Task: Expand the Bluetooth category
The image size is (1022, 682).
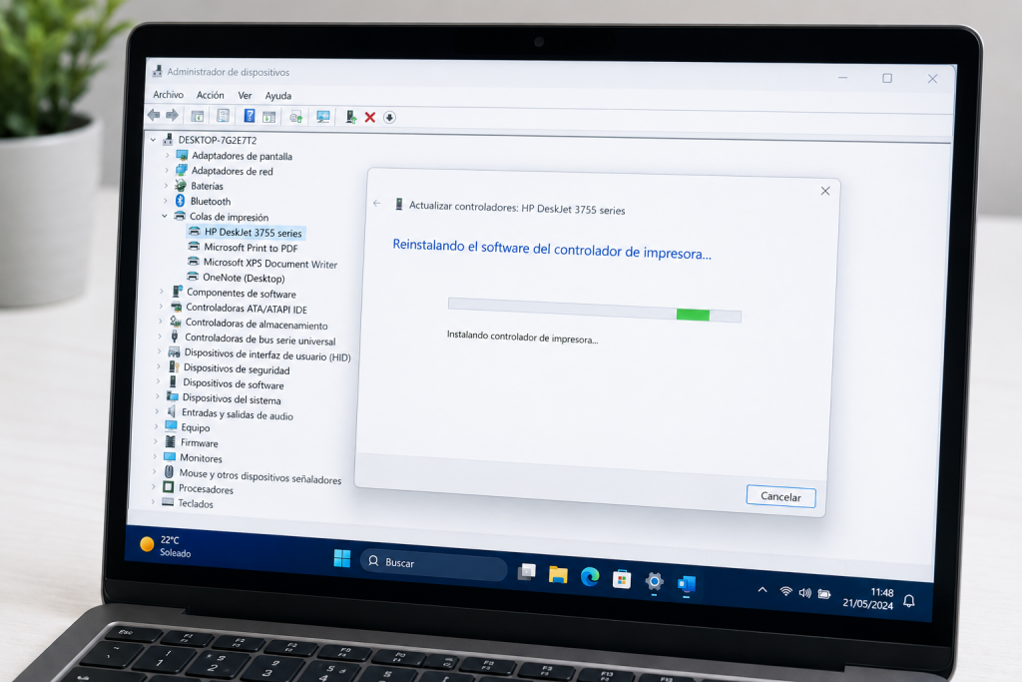Action: pyautogui.click(x=166, y=201)
